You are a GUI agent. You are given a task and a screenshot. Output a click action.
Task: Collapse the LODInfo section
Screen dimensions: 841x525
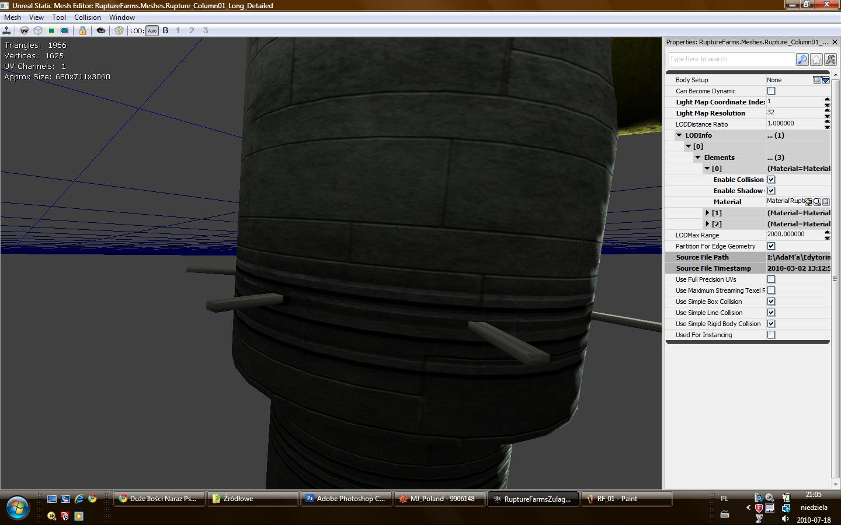[x=679, y=135]
